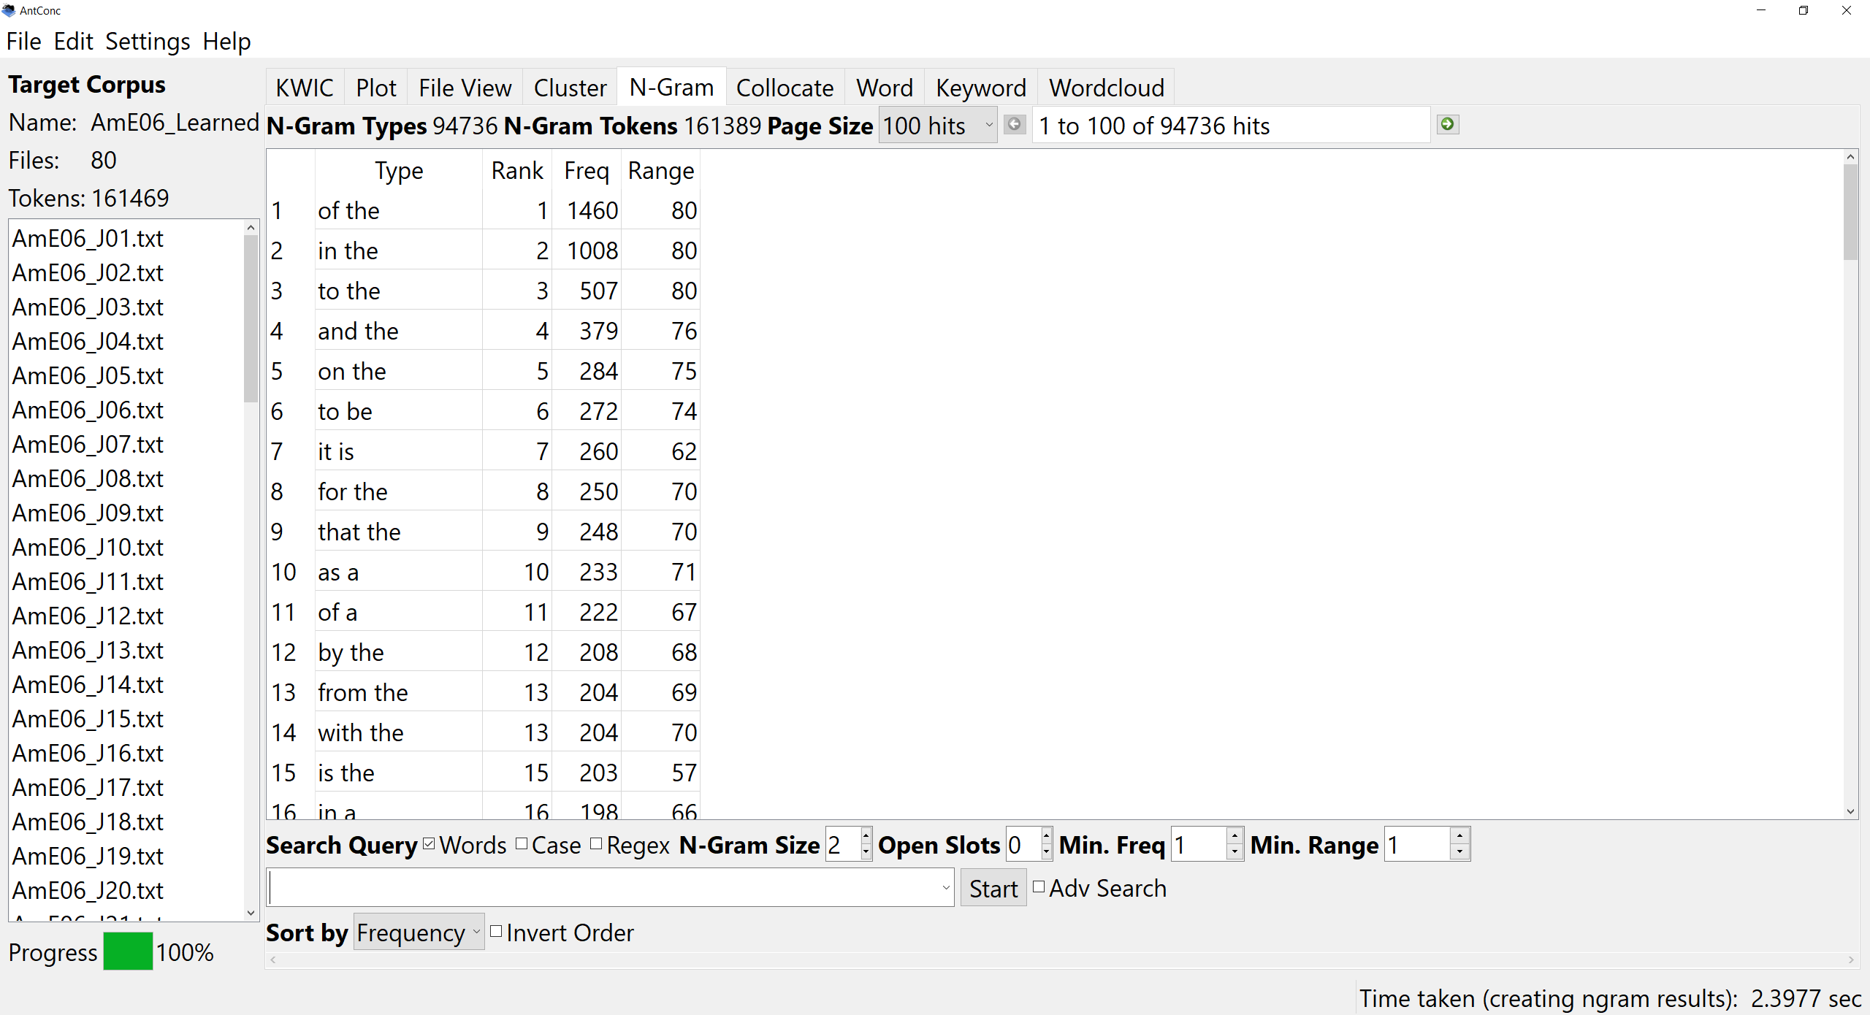Click the AntConc app icon in the title bar
1870x1015 pixels.
(9, 10)
